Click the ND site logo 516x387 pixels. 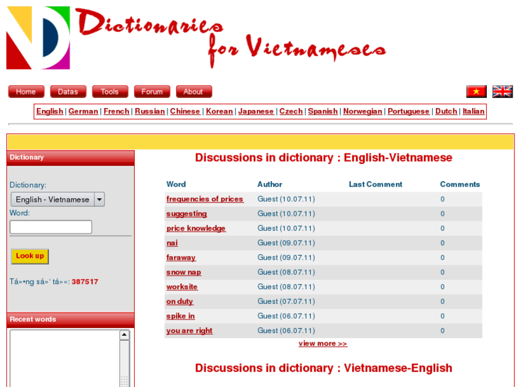click(x=38, y=38)
